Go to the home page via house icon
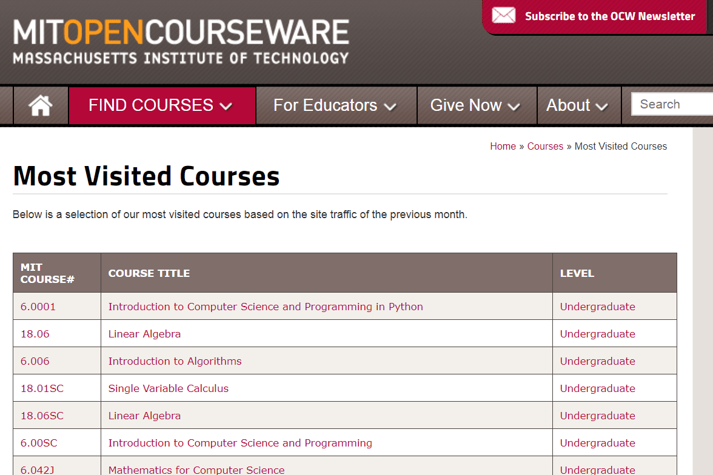 click(x=41, y=105)
